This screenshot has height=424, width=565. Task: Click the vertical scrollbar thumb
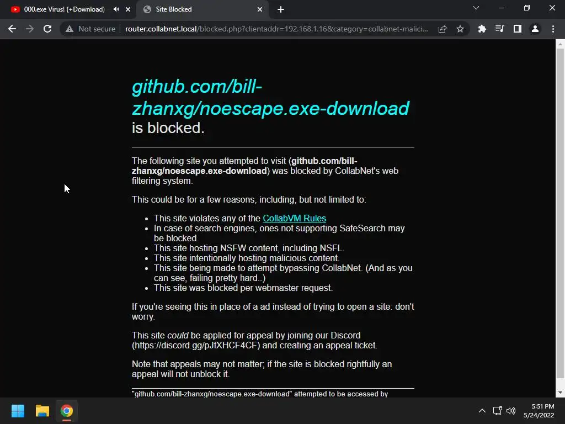pos(560,213)
